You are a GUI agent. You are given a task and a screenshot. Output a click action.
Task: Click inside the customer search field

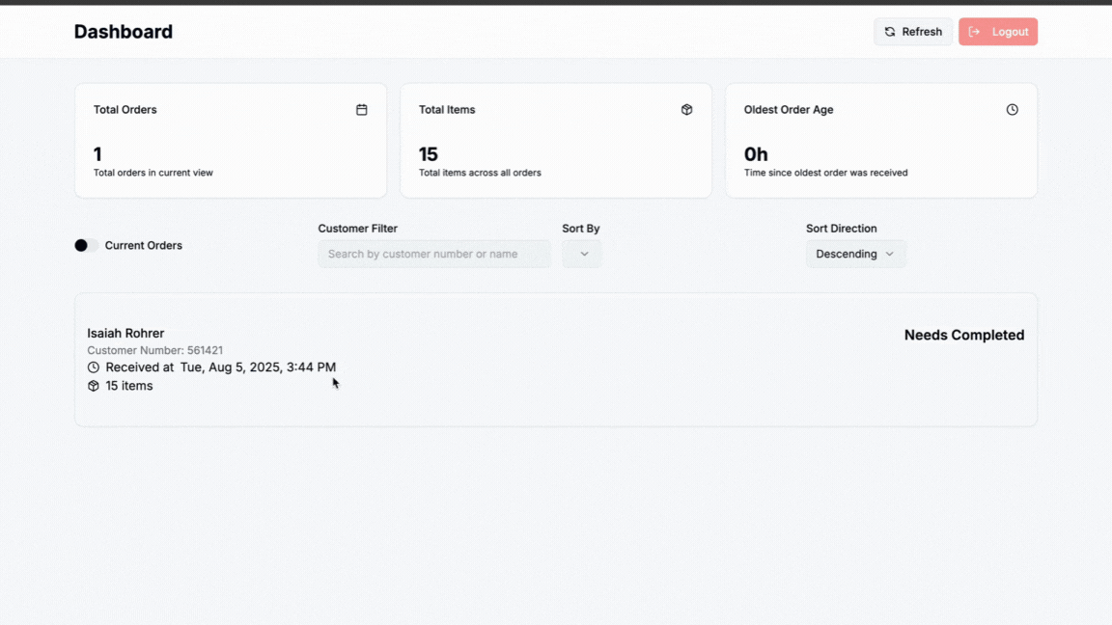[434, 254]
